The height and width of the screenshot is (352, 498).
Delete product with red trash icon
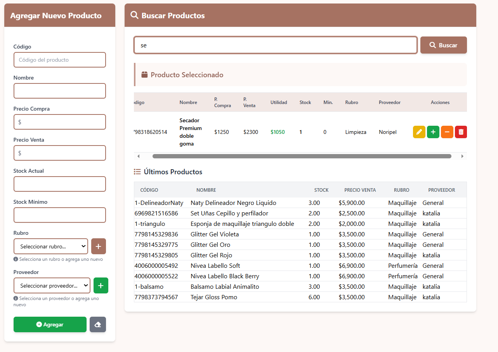(461, 132)
